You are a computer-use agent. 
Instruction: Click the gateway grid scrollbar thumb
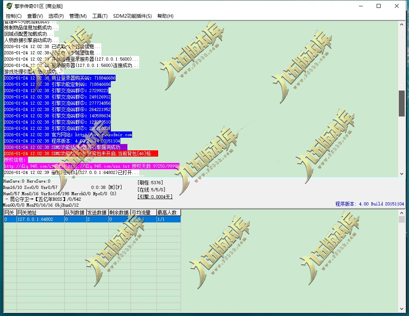click(x=402, y=219)
